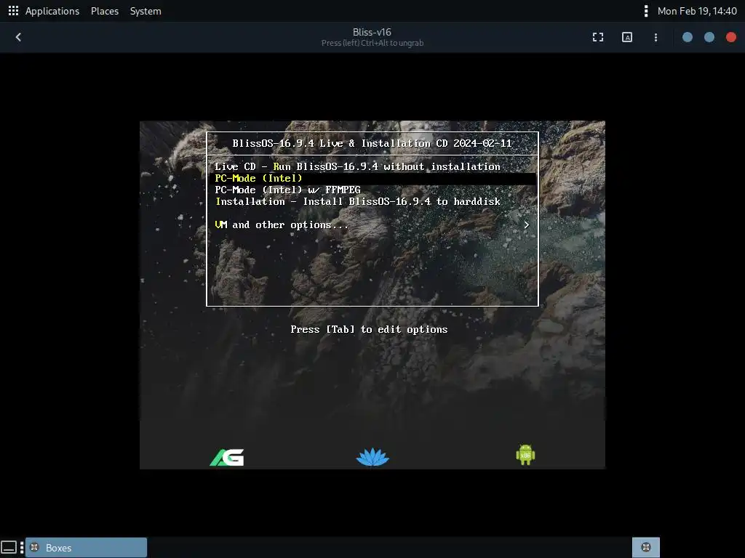745x558 pixels.
Task: Open the clock showing Mon Feb 19
Action: point(697,11)
